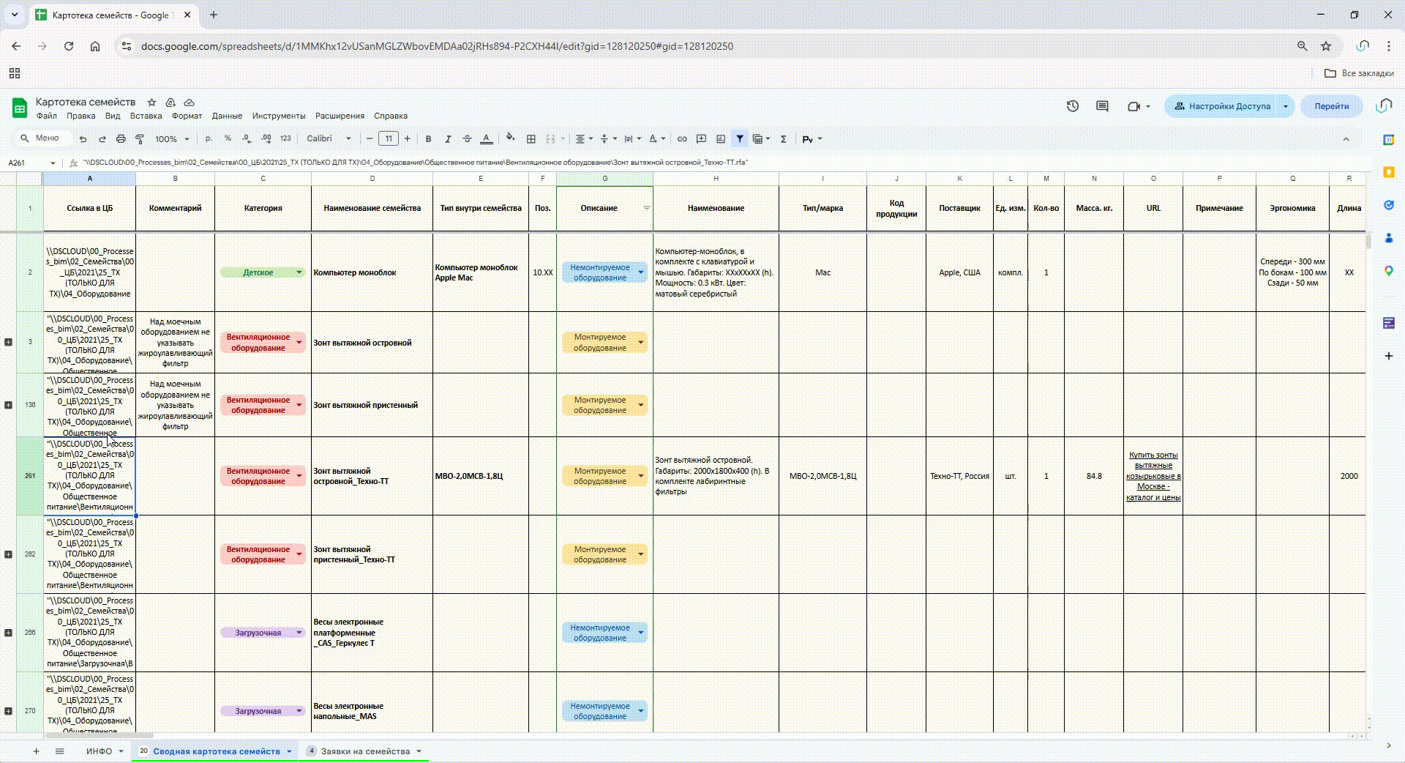Select the paint format tool

click(x=140, y=139)
